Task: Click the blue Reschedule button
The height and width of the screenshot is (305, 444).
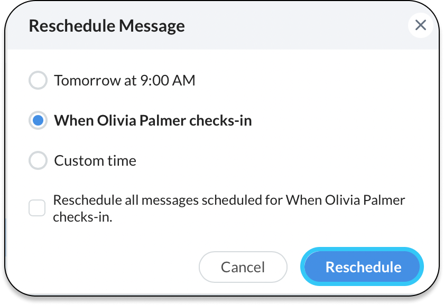Action: pyautogui.click(x=363, y=267)
